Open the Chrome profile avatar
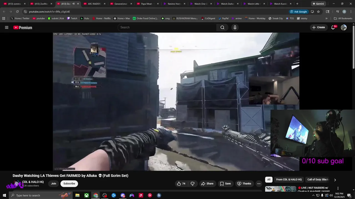 click(x=344, y=12)
